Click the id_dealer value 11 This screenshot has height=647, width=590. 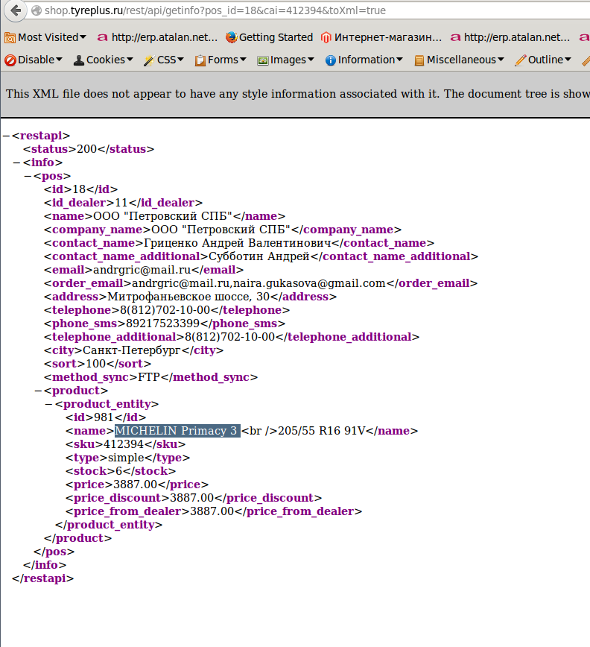point(121,203)
